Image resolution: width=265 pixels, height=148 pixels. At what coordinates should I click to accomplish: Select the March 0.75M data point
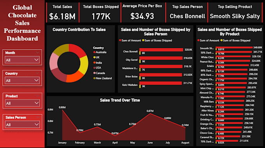97,127
